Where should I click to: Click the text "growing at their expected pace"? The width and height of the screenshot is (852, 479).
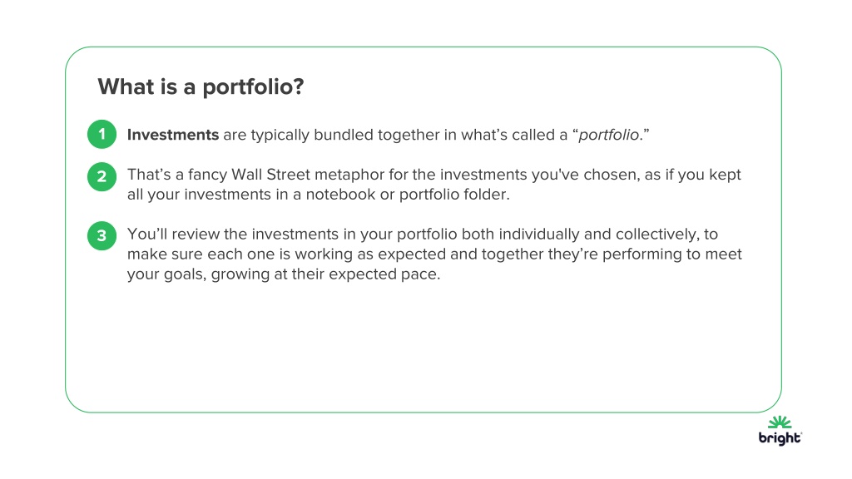pyautogui.click(x=325, y=274)
